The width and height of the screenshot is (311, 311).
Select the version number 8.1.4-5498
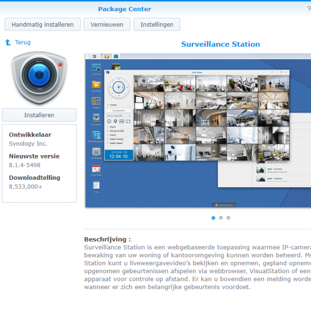25,165
